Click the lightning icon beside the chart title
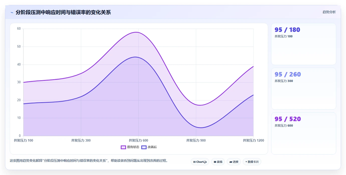The height and width of the screenshot is (175, 346). (x=12, y=12)
